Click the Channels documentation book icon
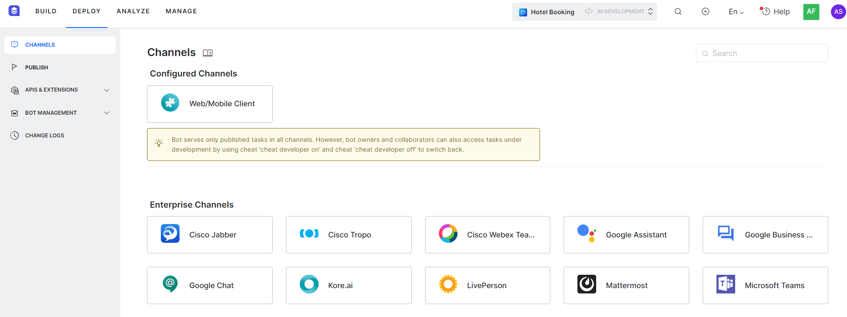The height and width of the screenshot is (317, 847). [208, 53]
